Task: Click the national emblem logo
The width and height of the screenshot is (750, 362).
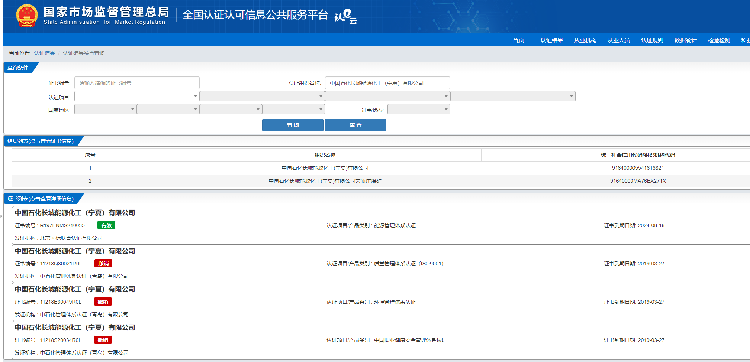Action: point(27,16)
